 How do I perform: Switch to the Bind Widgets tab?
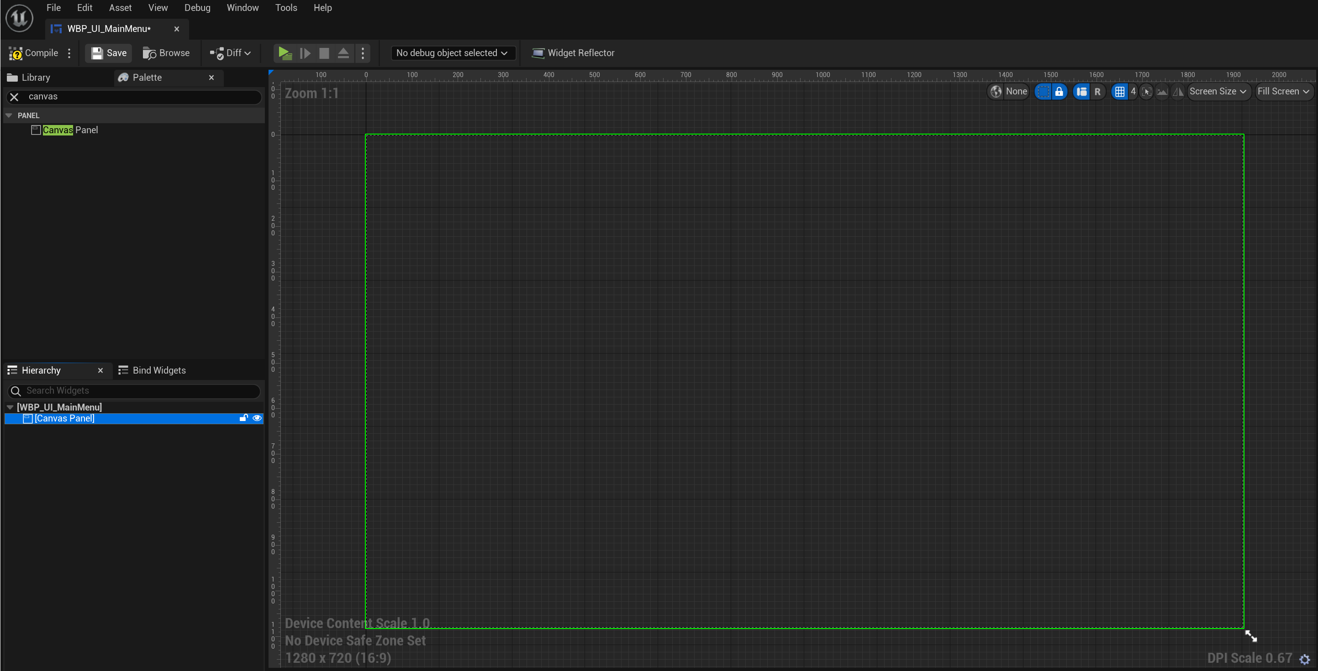pyautogui.click(x=153, y=370)
